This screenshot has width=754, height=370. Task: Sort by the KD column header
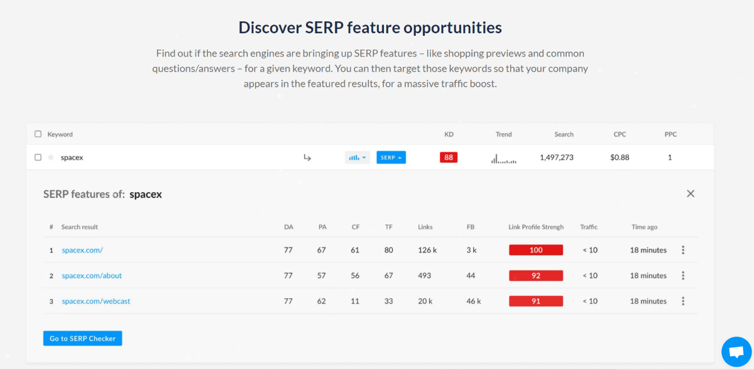coord(449,134)
